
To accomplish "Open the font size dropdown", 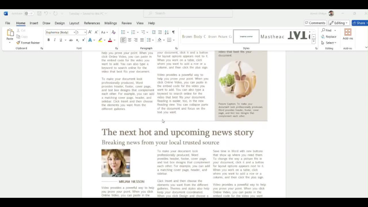I will (x=85, y=32).
